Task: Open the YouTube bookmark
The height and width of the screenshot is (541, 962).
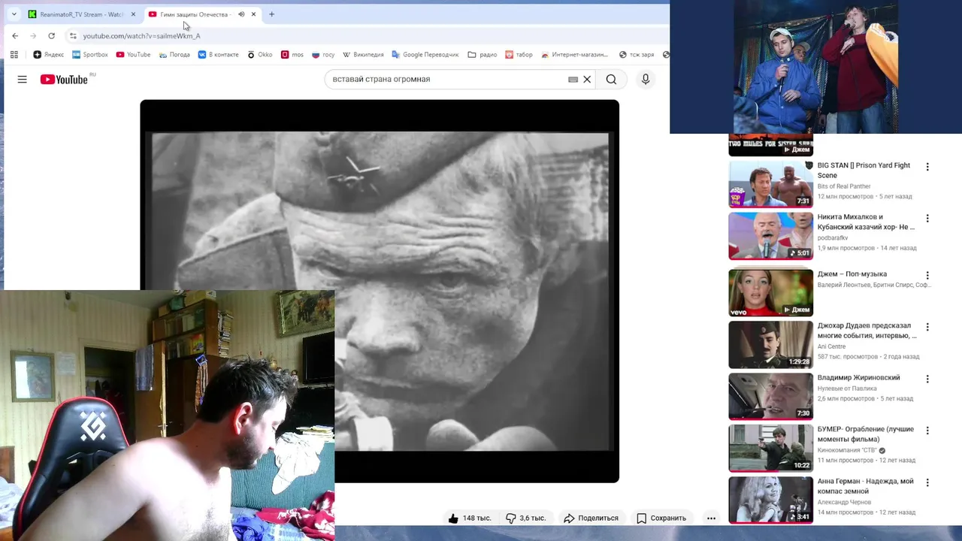Action: coord(133,55)
